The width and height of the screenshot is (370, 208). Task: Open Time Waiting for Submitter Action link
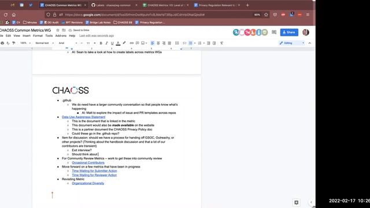tap(94, 171)
